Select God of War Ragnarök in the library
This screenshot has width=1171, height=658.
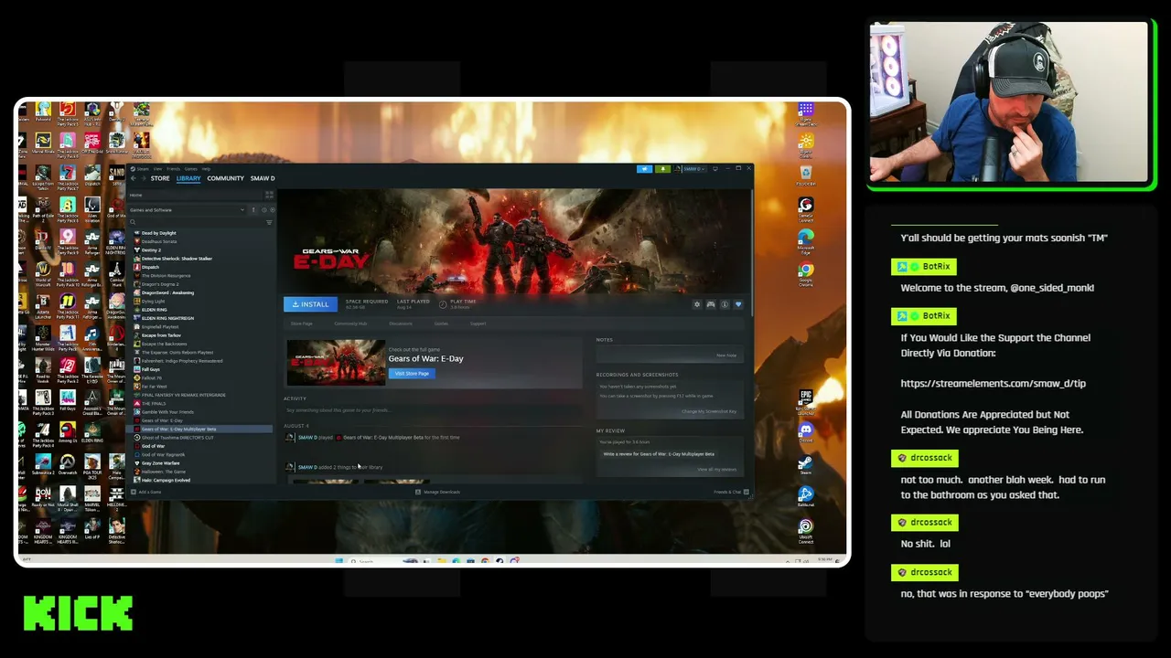[163, 455]
